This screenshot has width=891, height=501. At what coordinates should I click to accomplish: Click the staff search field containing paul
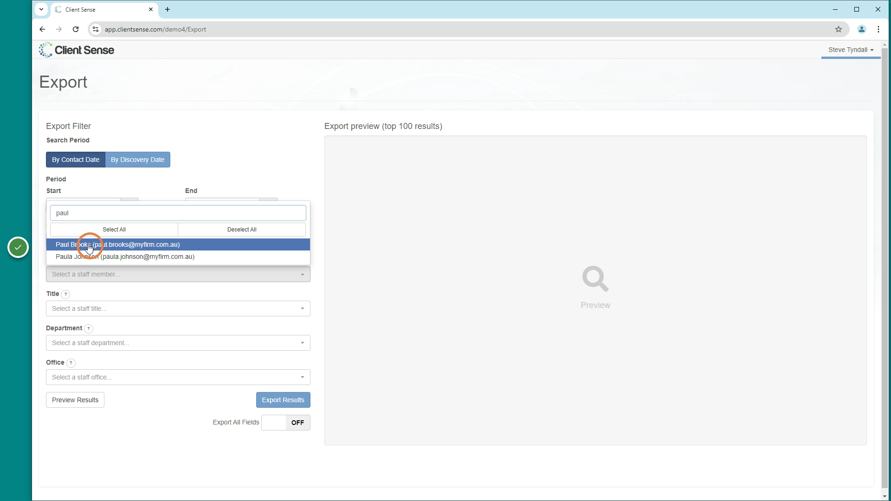pos(178,213)
